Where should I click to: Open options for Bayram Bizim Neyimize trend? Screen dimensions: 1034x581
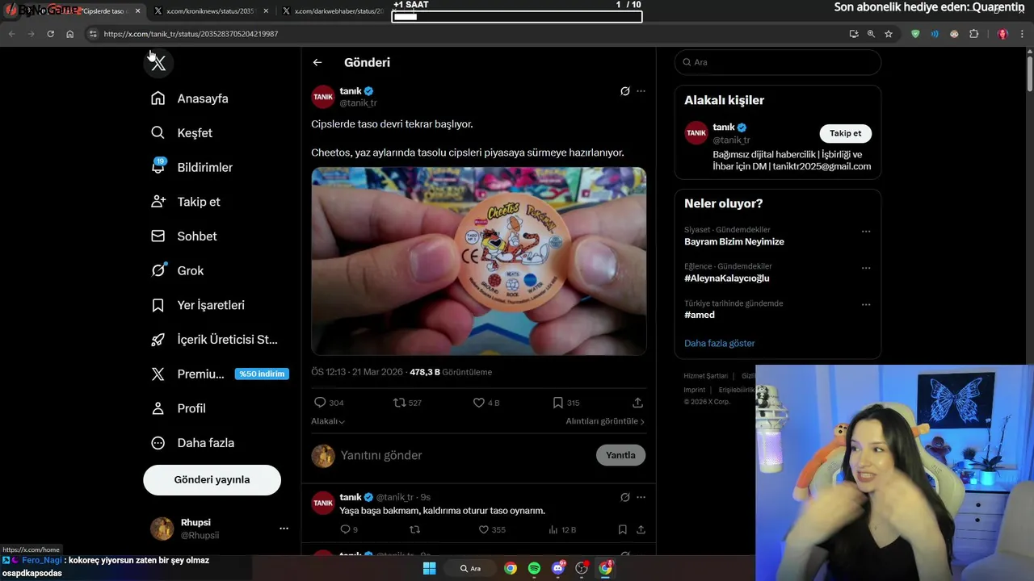point(866,232)
